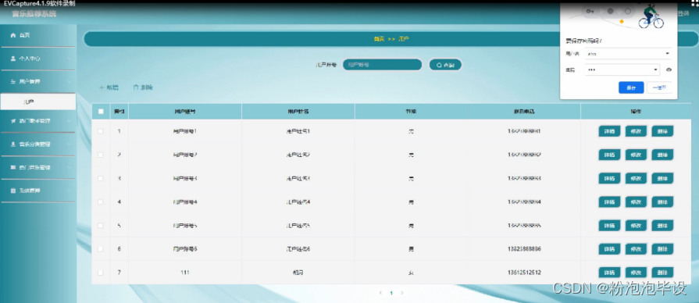The image size is (699, 303).
Task: Click the 查询 search button
Action: click(445, 65)
